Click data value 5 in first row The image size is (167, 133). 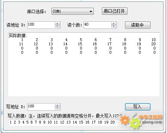[x=81, y=40]
